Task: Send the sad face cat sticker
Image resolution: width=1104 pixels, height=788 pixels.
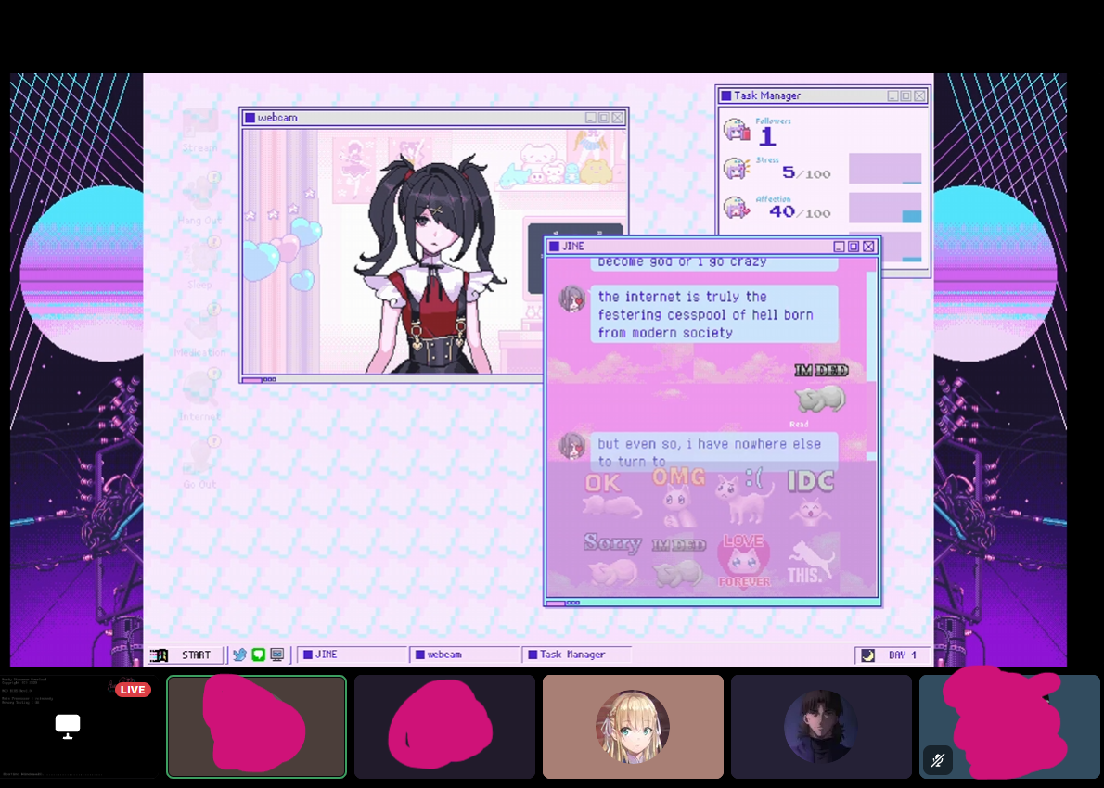Action: point(743,495)
